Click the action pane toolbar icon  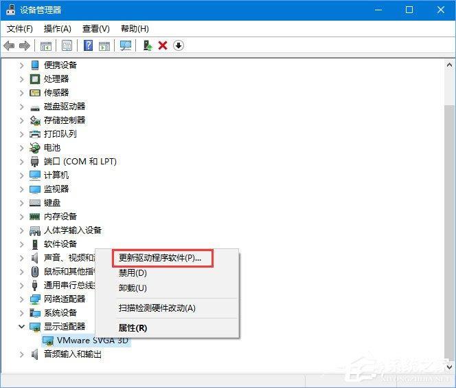(104, 45)
